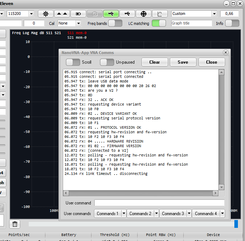This screenshot has height=241, width=245.
Task: Click the 0,66 value field
Action: tap(229, 14)
